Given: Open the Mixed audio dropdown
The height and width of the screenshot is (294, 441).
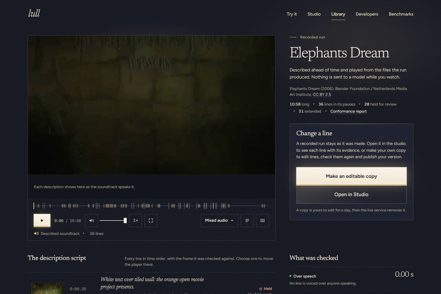Looking at the screenshot, I should [219, 221].
